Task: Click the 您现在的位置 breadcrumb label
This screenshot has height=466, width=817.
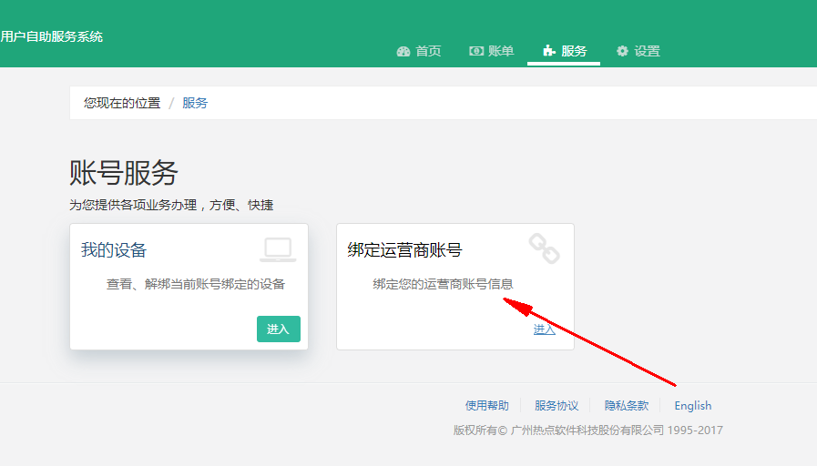Action: tap(122, 103)
